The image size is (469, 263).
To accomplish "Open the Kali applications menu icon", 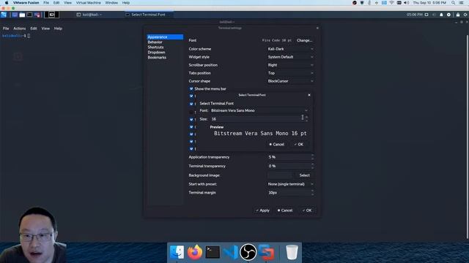I will [x=4, y=15].
